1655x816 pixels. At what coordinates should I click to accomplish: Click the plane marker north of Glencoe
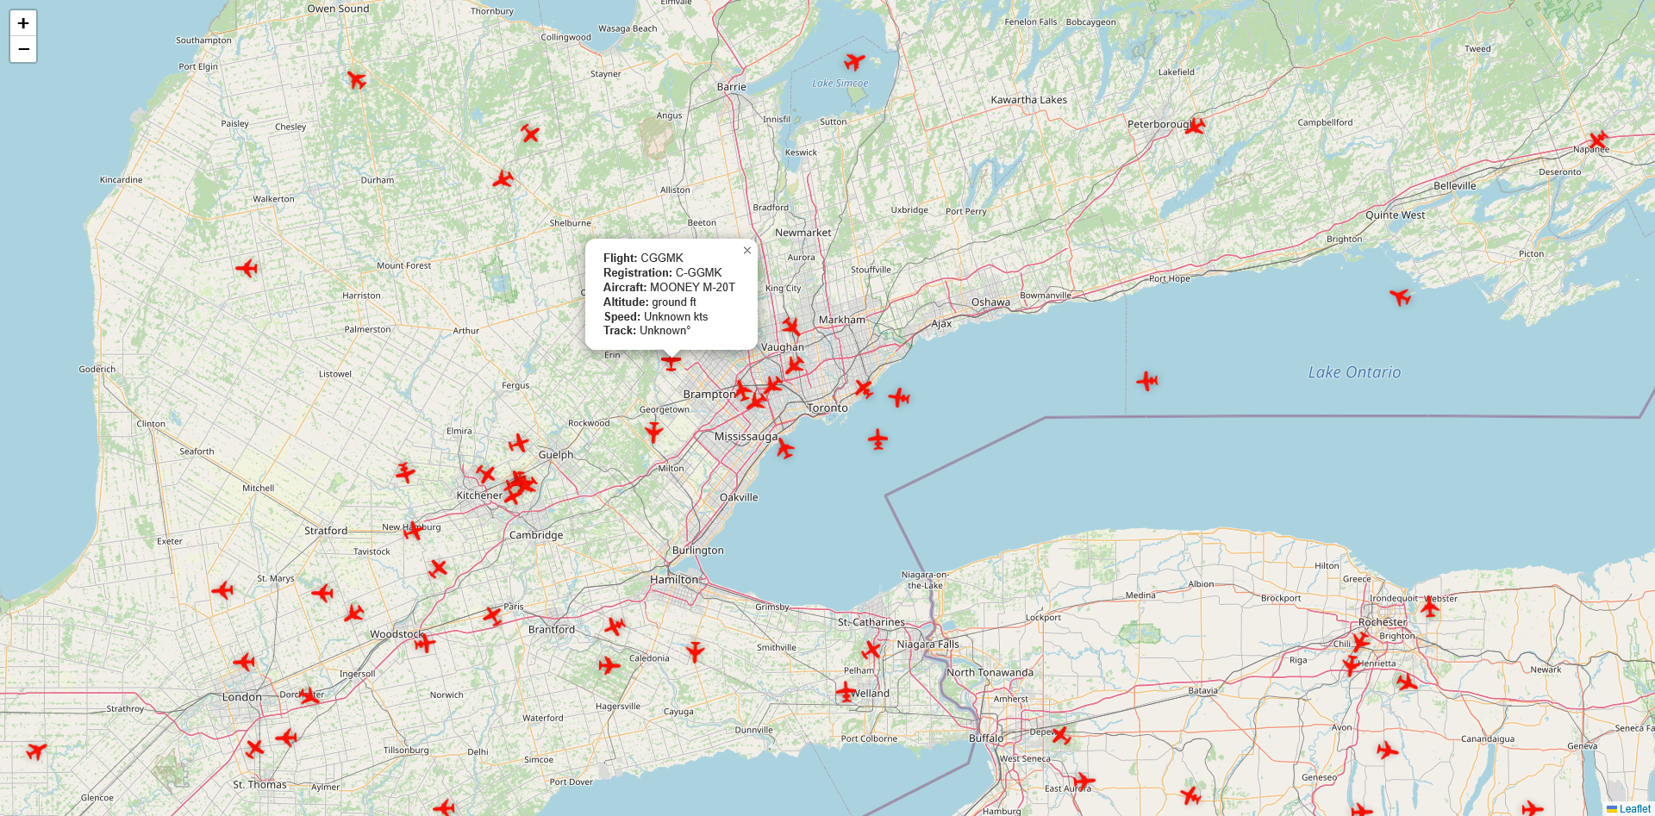coord(36,751)
